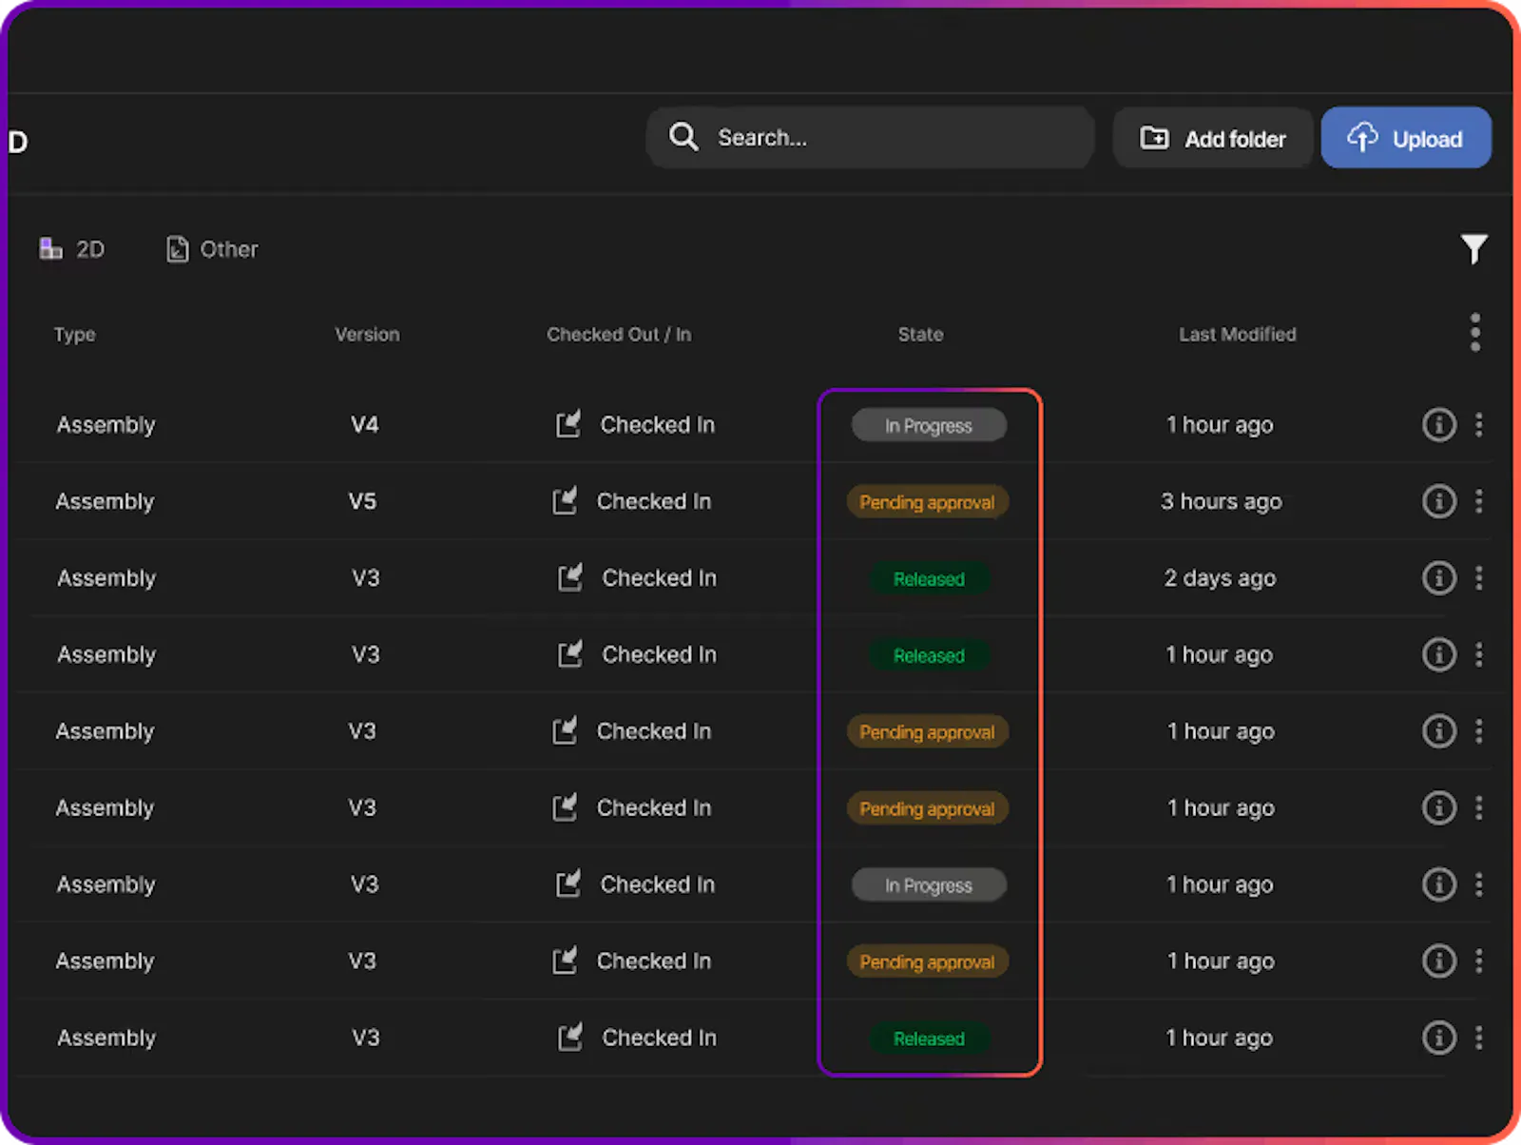Click the blue Upload button
This screenshot has width=1521, height=1145.
coord(1406,138)
